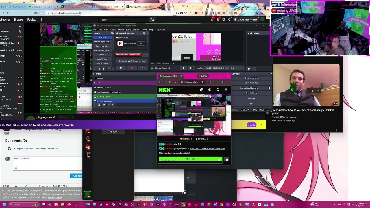Enable Studio Mode in OBS Controls
The image size is (370, 208).
[251, 93]
